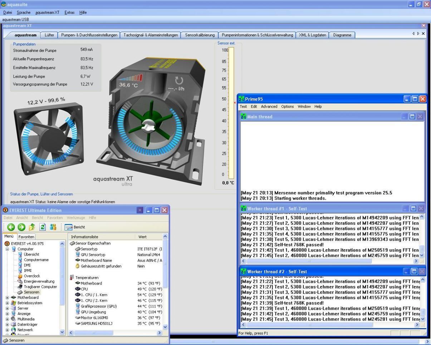Open the Sprache menu in aquasuite
The width and height of the screenshot is (431, 345).
[x=24, y=12]
